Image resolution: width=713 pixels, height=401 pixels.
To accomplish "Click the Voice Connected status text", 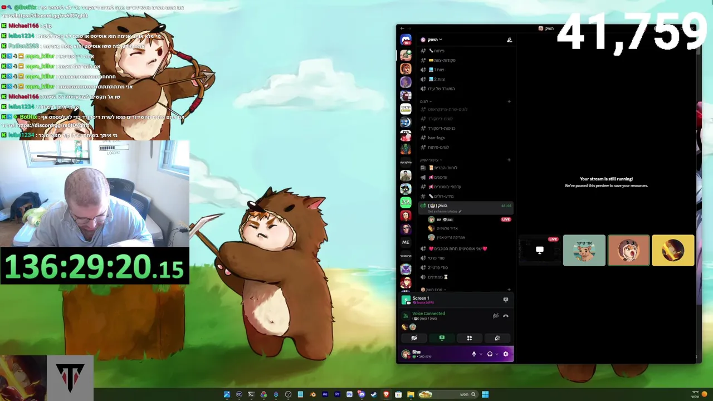I will coord(428,314).
